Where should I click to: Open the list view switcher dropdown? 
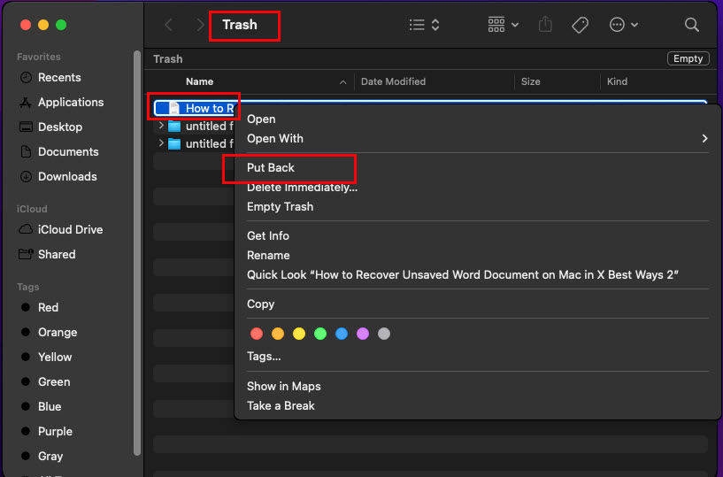tap(425, 25)
